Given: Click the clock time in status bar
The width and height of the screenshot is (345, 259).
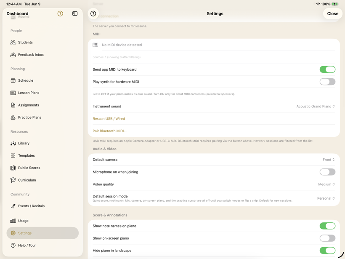Looking at the screenshot, I should (x=14, y=4).
